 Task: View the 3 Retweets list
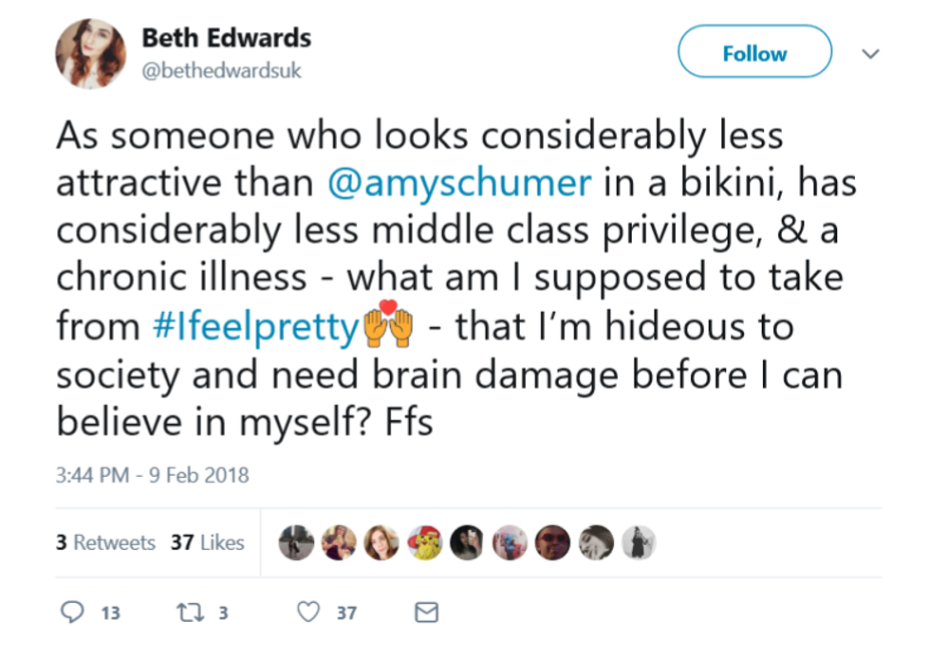click(x=104, y=542)
